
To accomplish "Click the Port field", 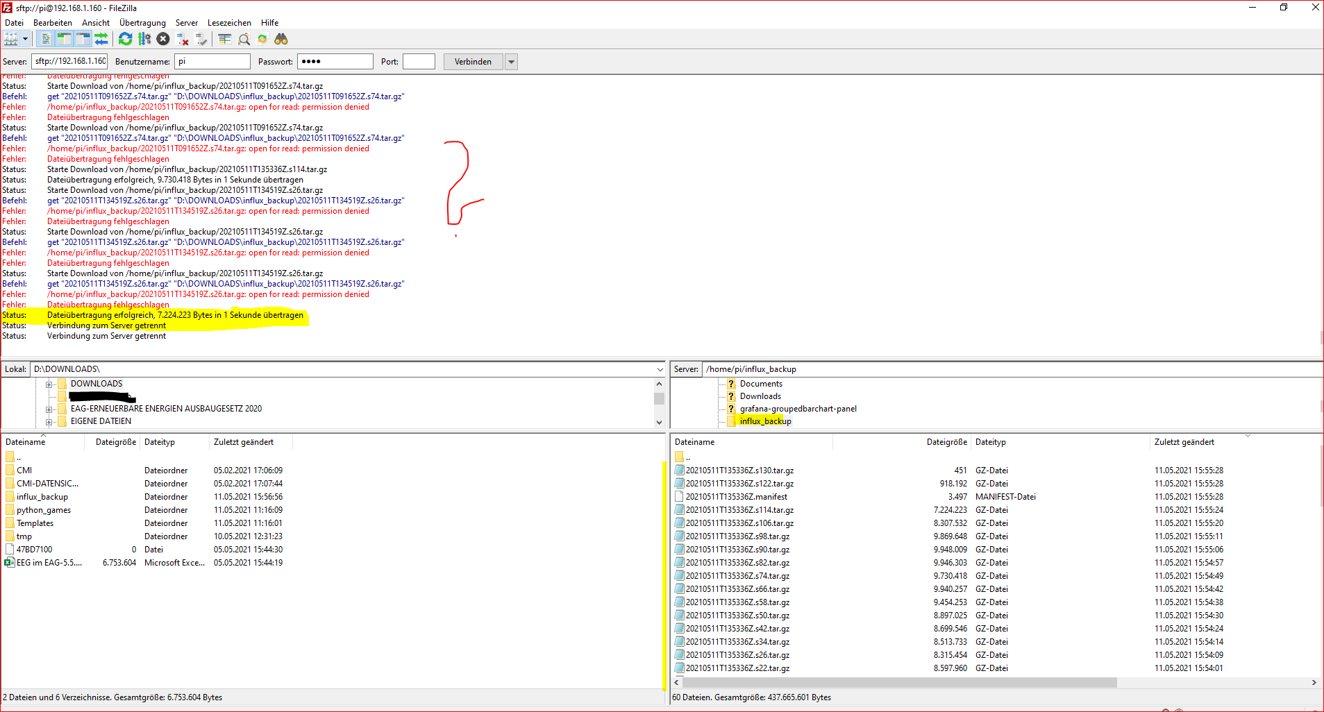I will click(x=419, y=62).
